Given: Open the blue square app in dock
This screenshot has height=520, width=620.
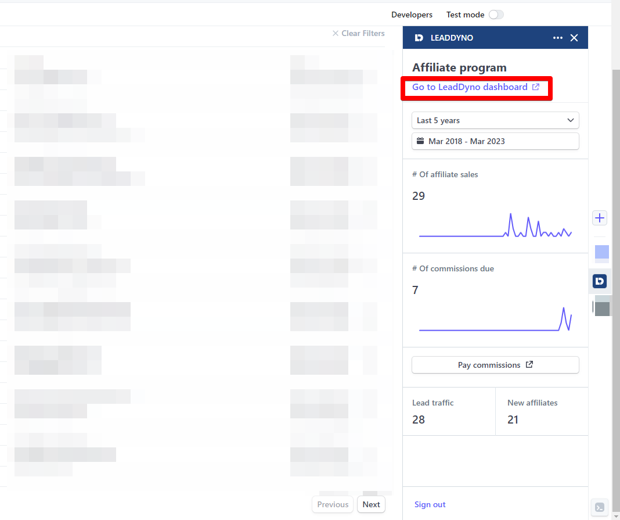Looking at the screenshot, I should click(x=602, y=252).
